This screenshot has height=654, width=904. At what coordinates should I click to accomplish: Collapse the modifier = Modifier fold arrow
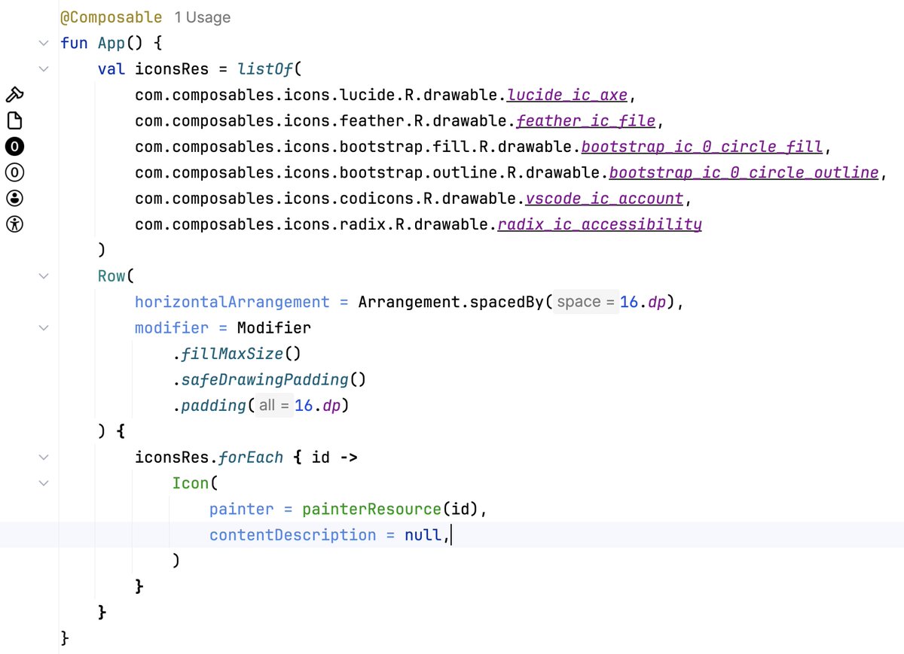tap(44, 327)
